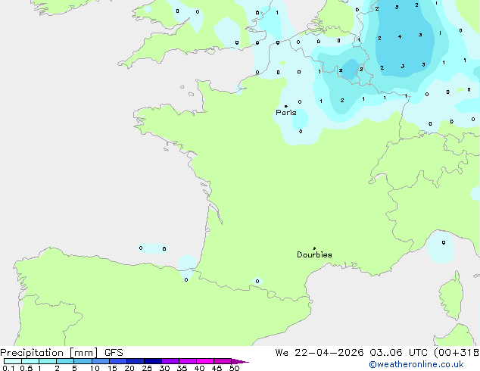Screen dimensions: 480x371
Task: Pick the legend swatch between 0.1 and 0.5
Action: click(x=13, y=361)
